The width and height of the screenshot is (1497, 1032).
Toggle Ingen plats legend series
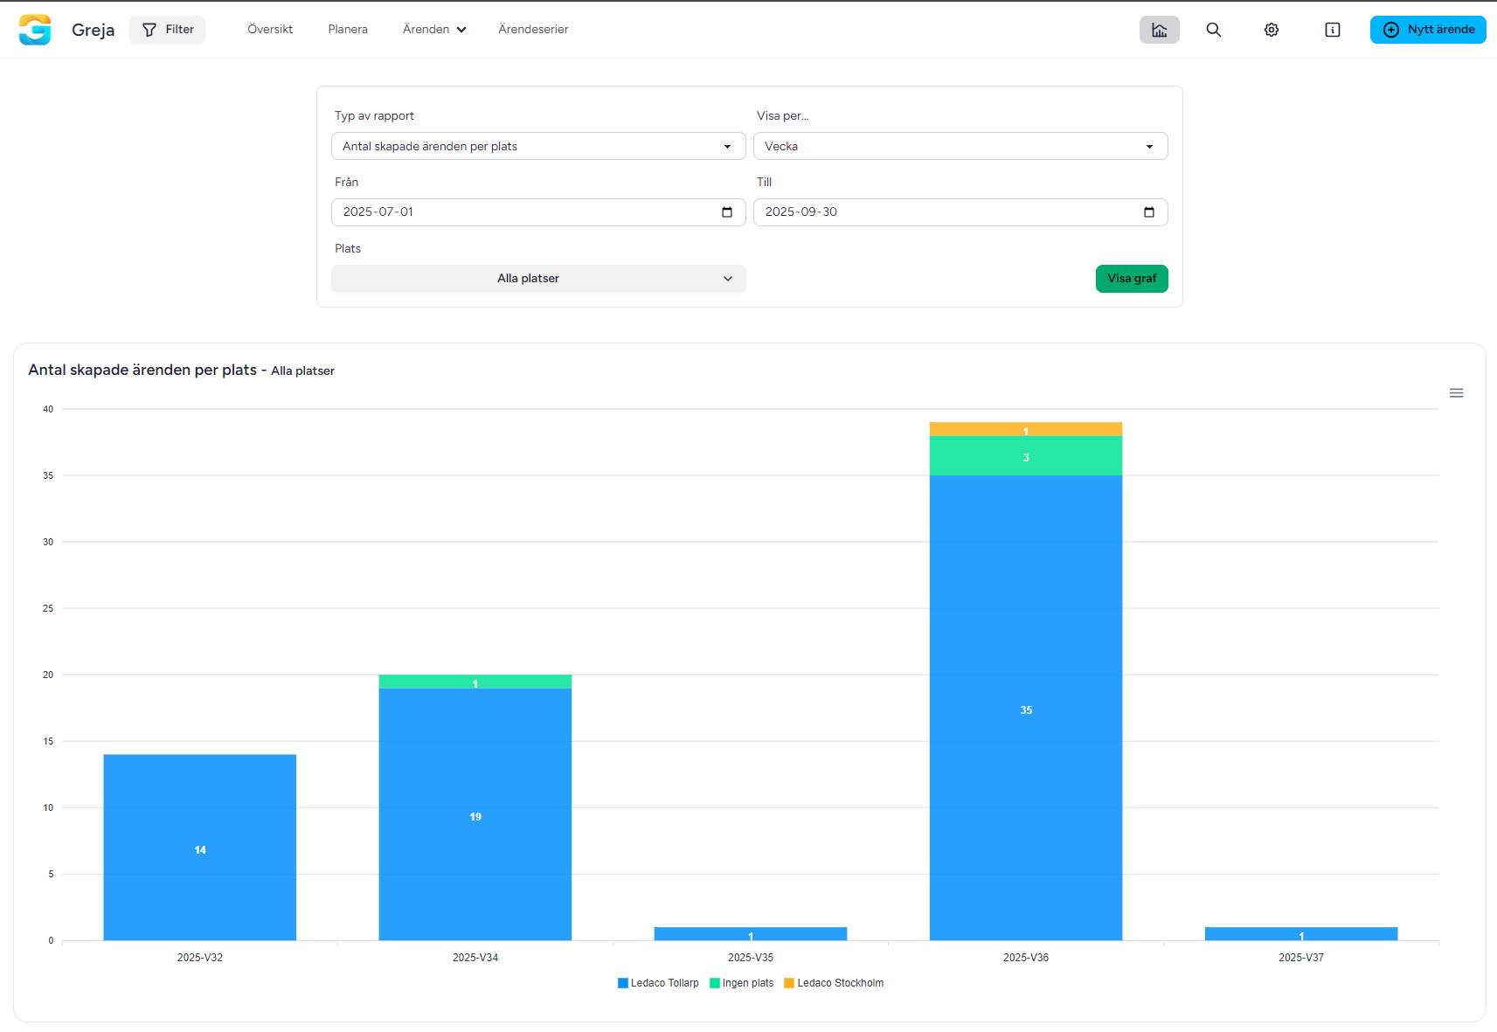click(x=742, y=983)
